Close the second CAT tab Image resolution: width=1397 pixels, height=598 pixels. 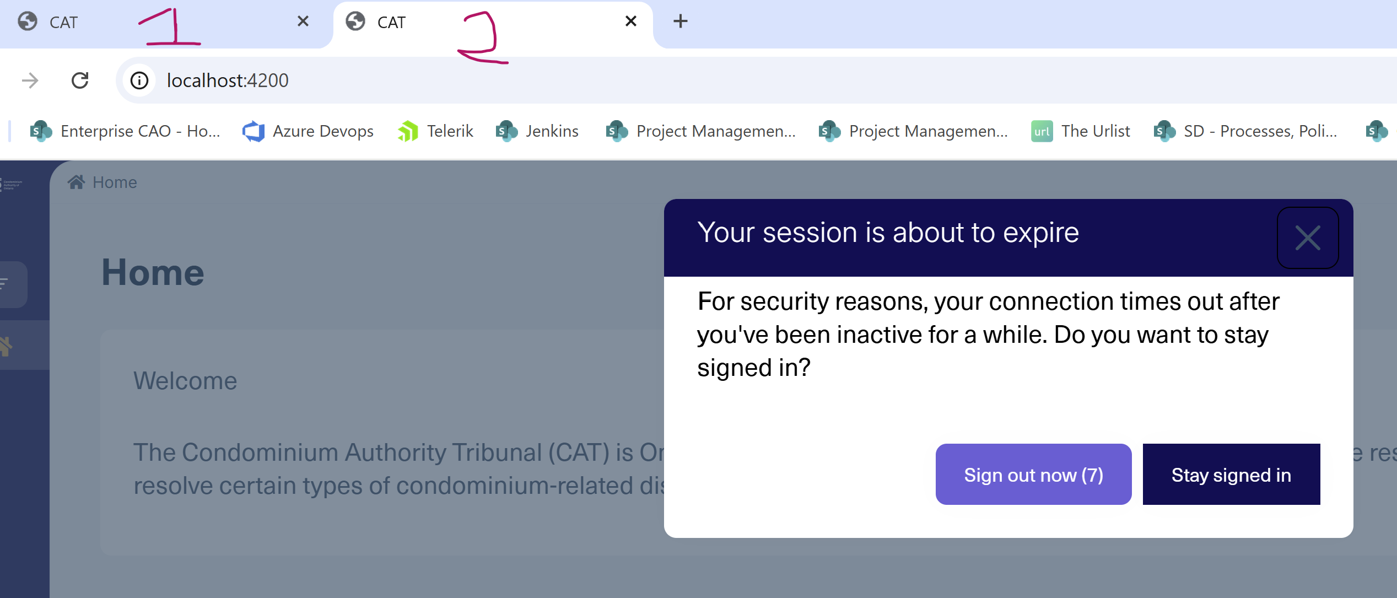[631, 21]
